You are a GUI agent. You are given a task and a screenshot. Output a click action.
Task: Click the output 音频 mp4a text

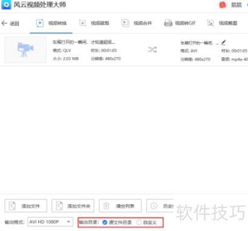pos(235,60)
